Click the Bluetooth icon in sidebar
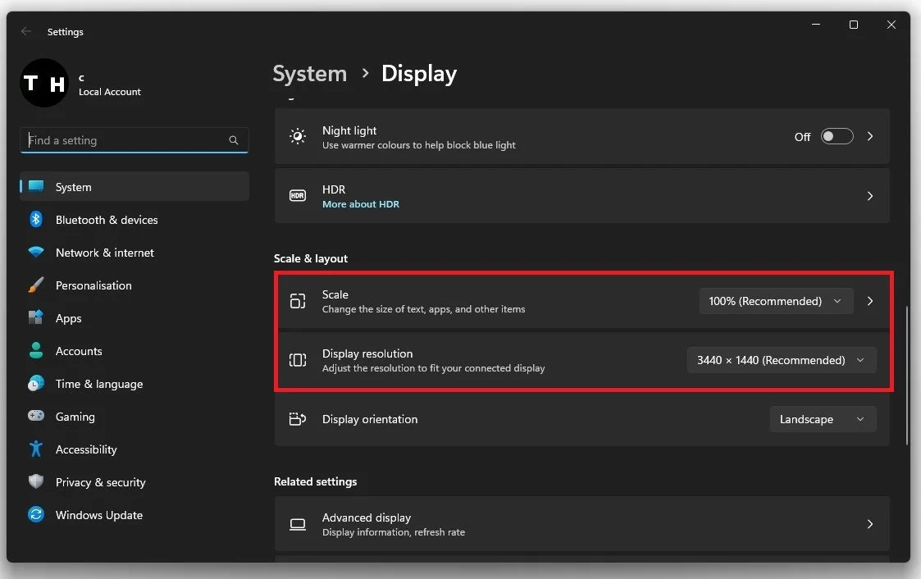Screen dimensions: 921x579 click(x=36, y=220)
